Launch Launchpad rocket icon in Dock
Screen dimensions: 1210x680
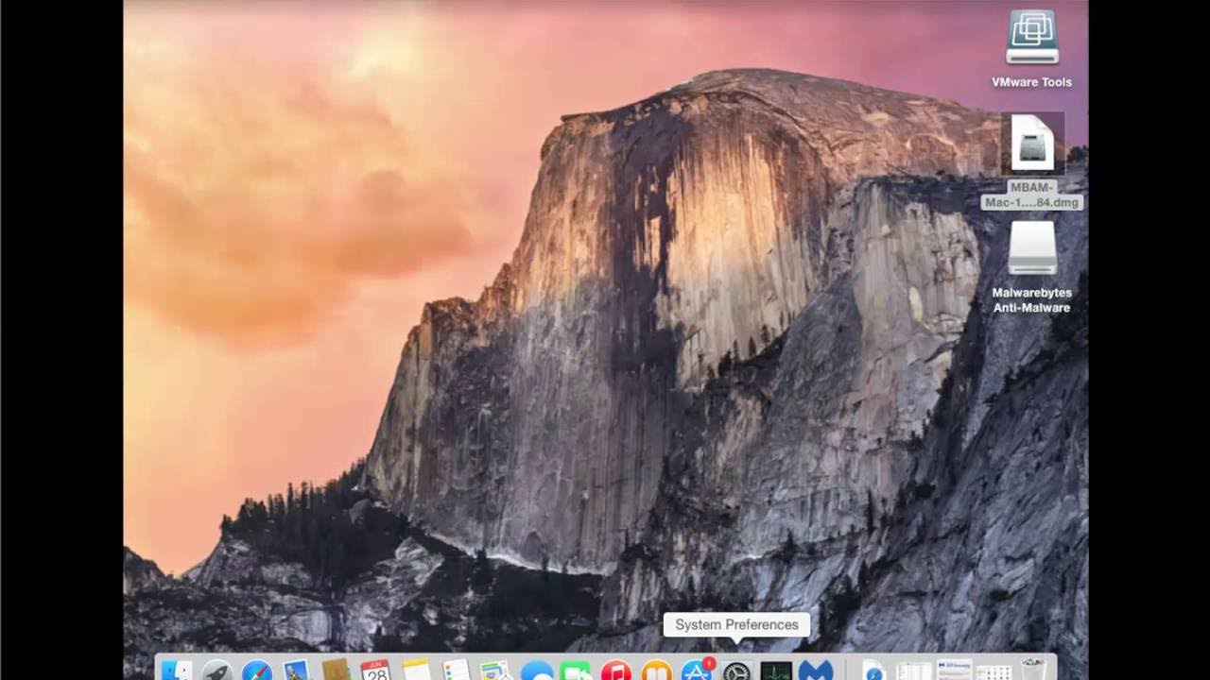click(x=217, y=670)
